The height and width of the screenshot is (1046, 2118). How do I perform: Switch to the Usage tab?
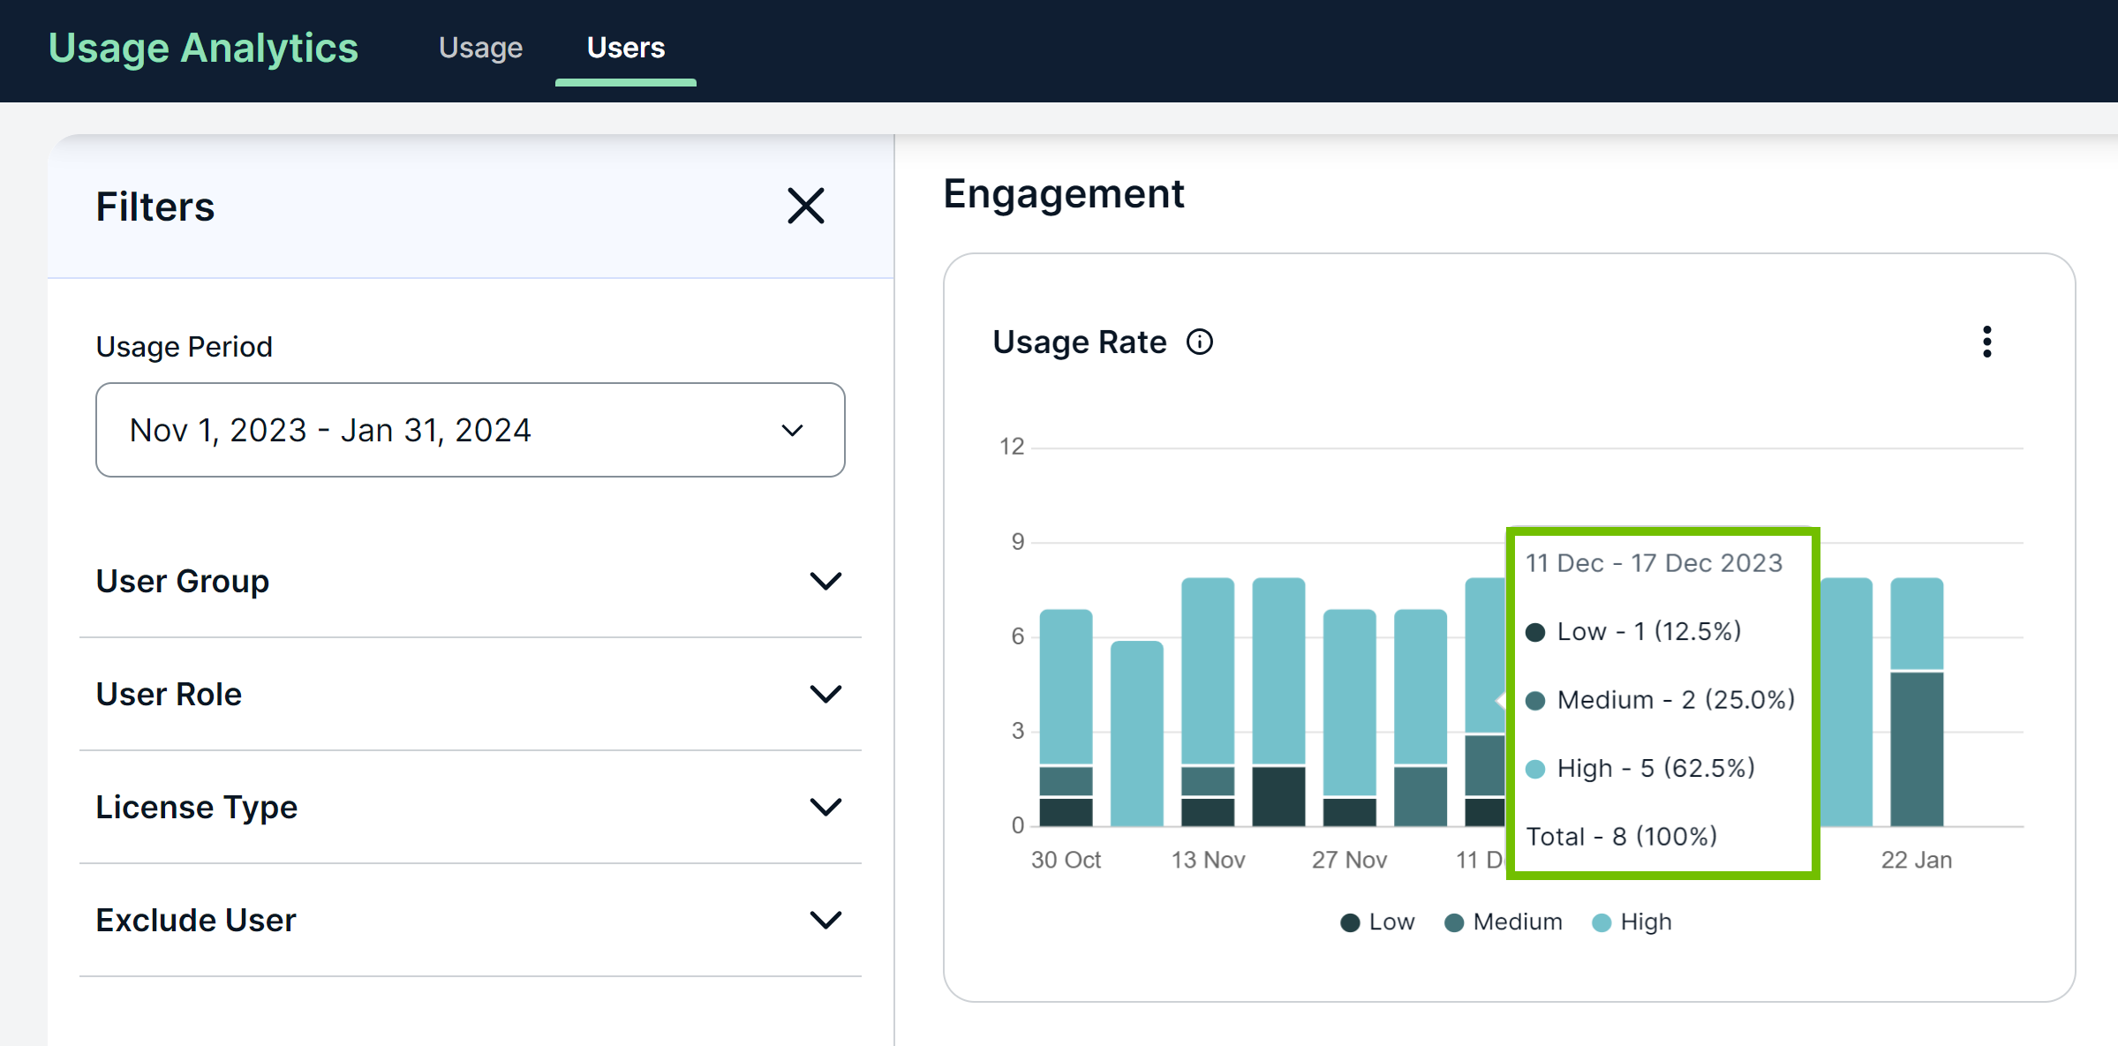click(x=480, y=48)
